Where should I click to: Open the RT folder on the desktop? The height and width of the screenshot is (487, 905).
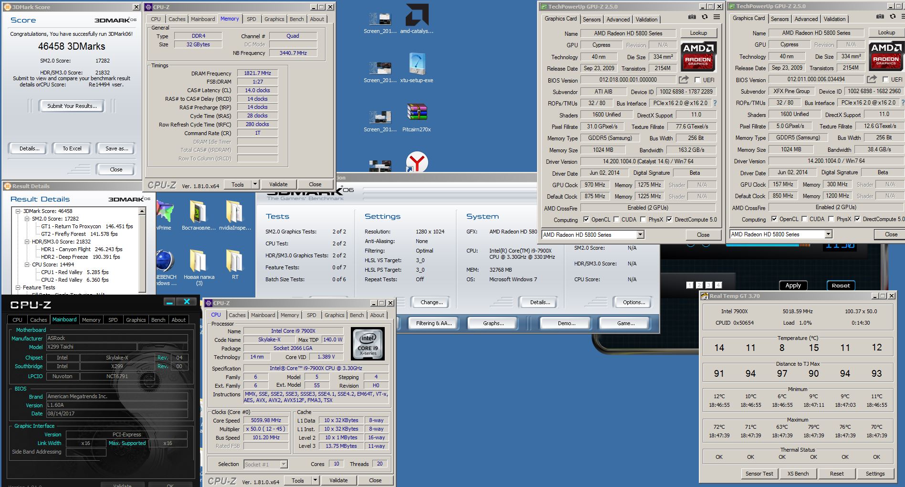click(235, 261)
